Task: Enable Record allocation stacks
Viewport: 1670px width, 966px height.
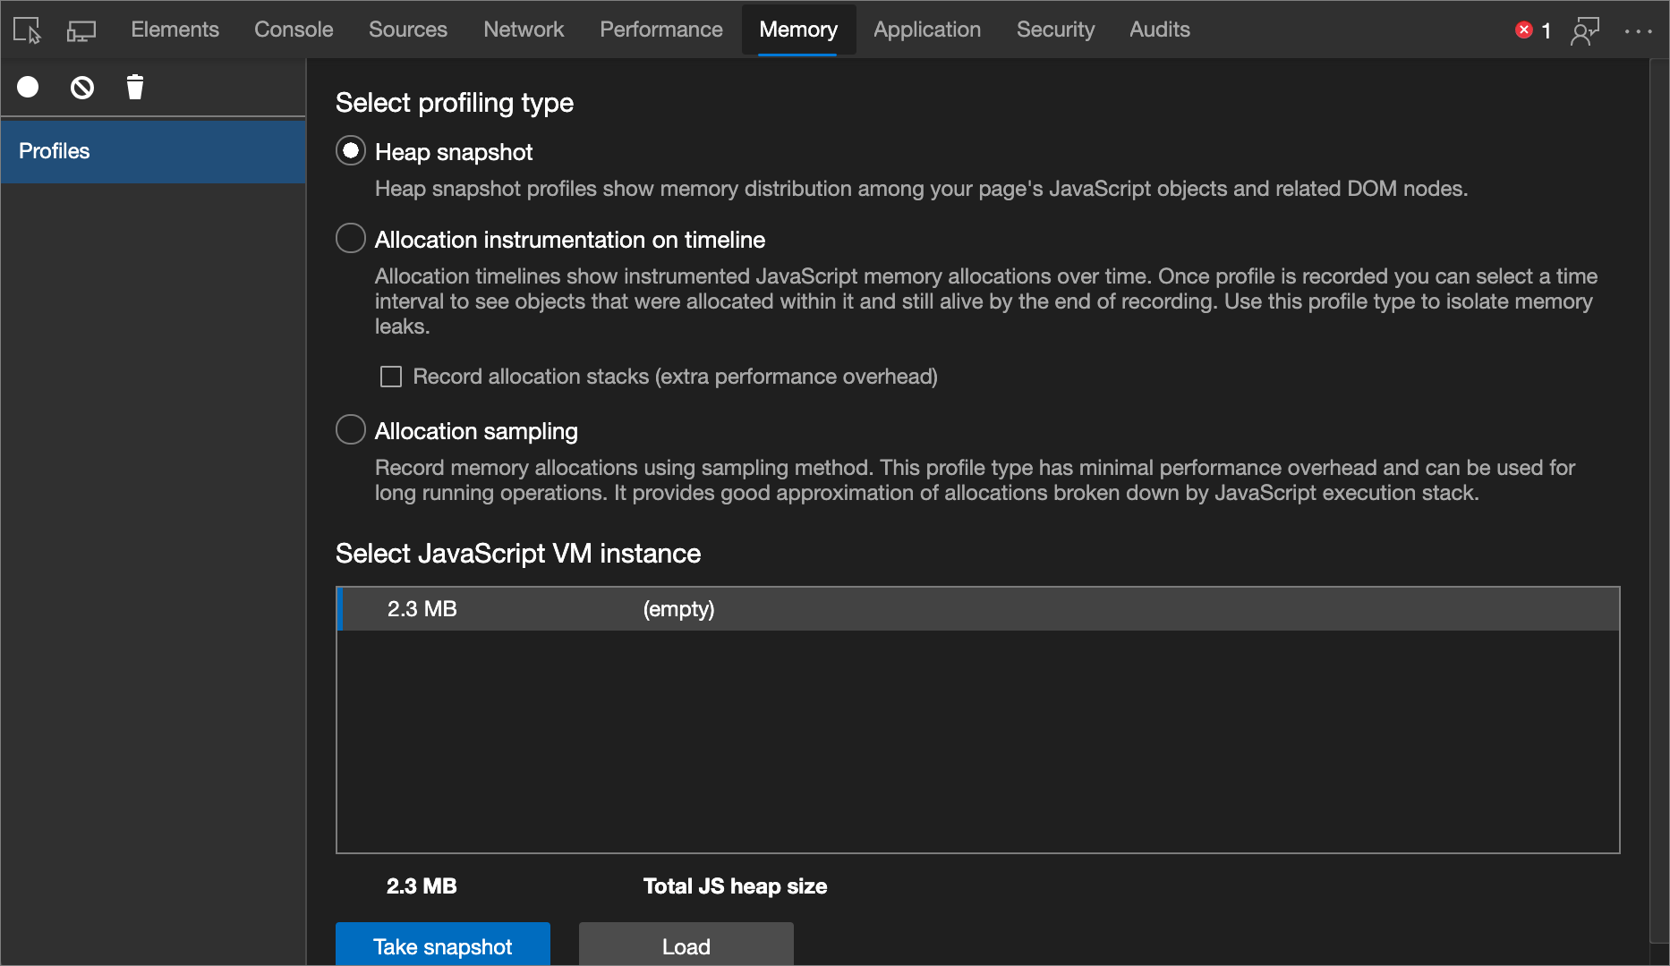Action: (391, 377)
